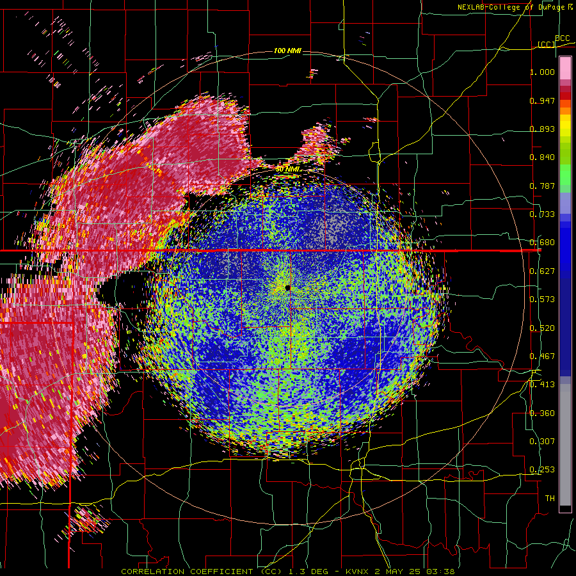
Task: Select the 0.893 scale value
Action: point(542,129)
